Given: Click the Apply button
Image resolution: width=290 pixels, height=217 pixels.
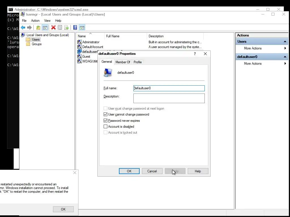Looking at the screenshot, I should 175,171.
